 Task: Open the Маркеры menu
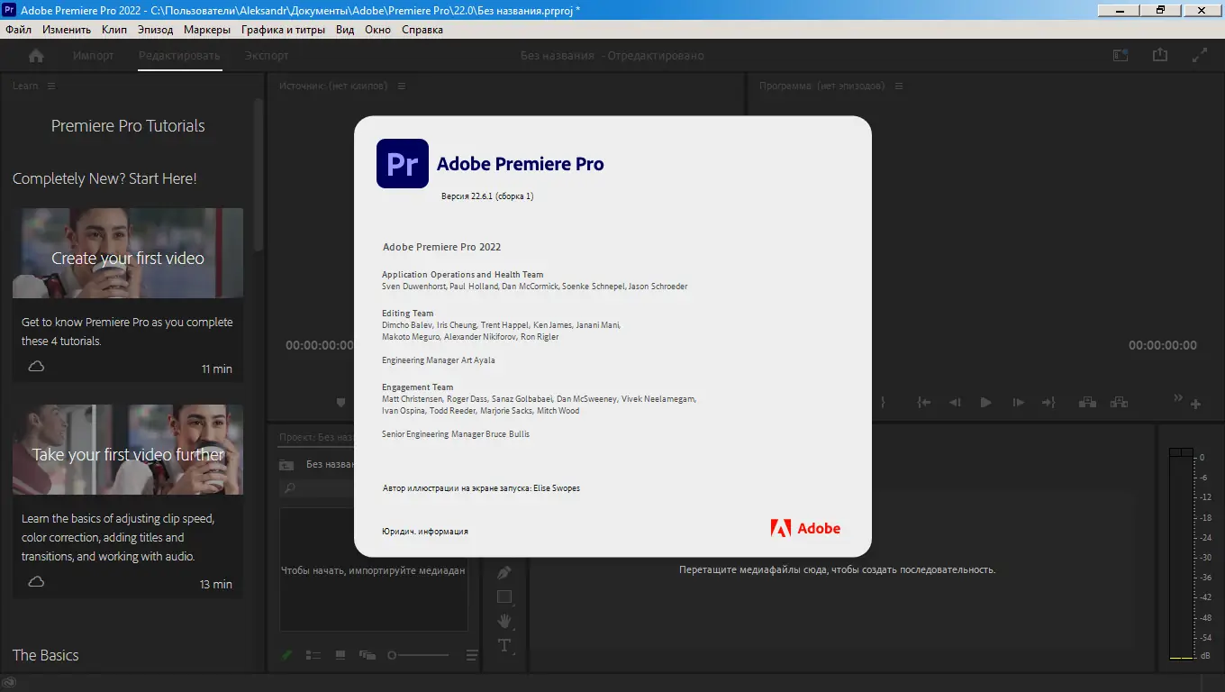coord(207,29)
